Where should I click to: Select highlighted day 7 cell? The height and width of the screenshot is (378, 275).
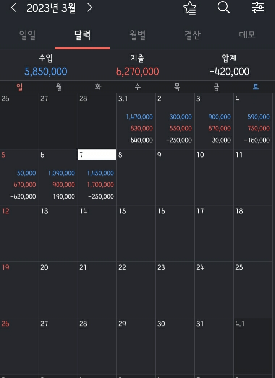97,177
